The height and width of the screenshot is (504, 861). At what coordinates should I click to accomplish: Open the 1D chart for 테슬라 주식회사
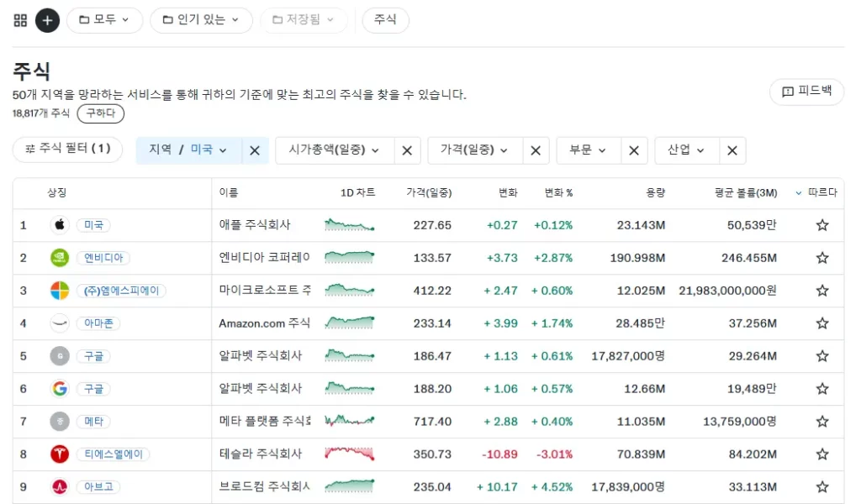pos(349,454)
